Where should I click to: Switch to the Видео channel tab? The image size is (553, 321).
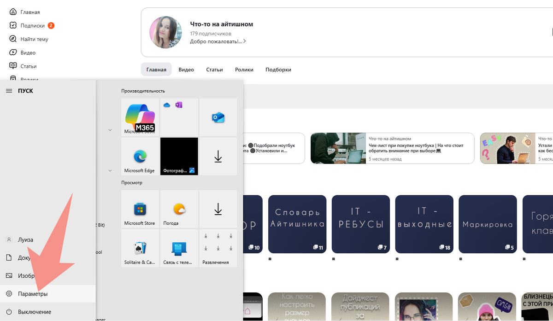point(186,70)
